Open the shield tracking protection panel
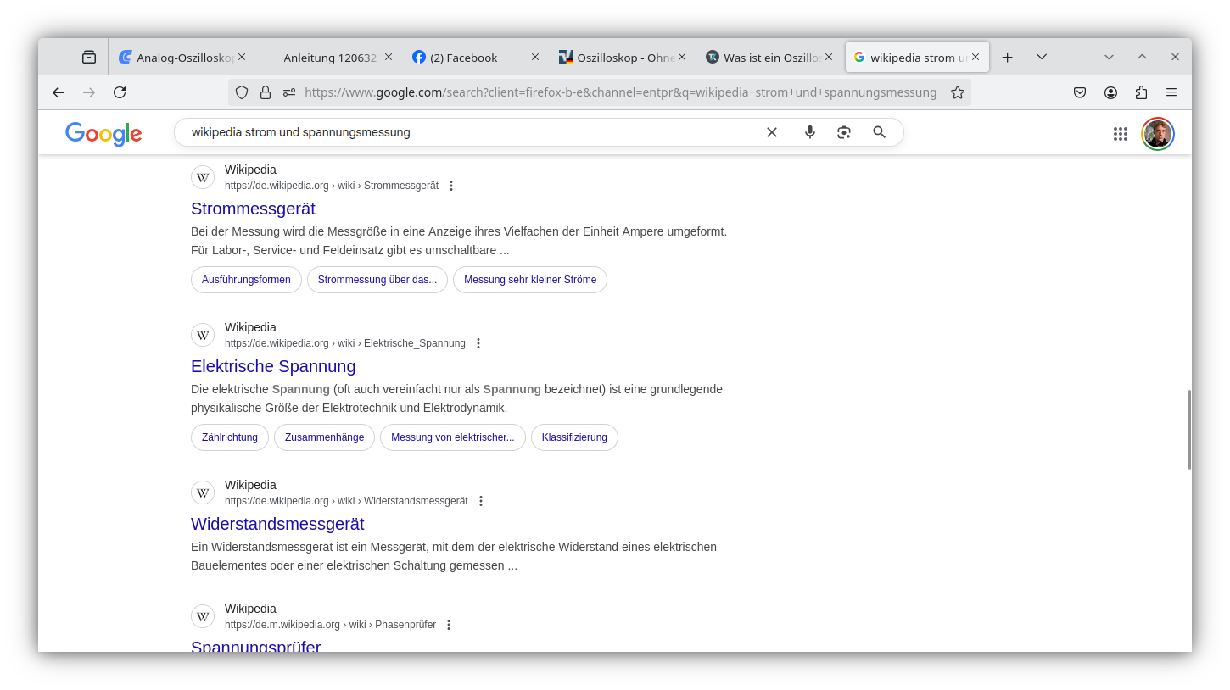This screenshot has height=690, width=1230. coord(242,92)
